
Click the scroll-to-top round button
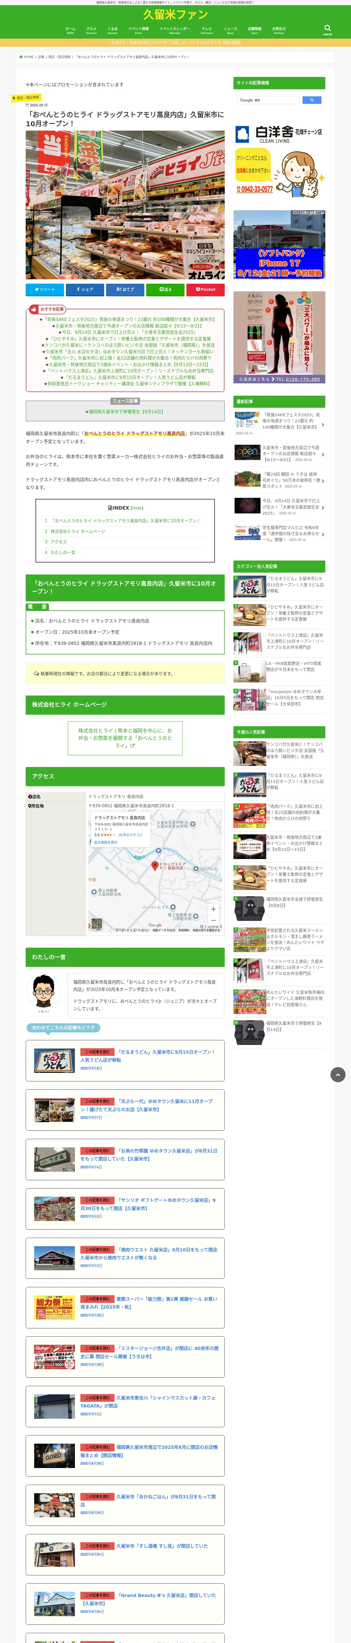pos(338,1075)
